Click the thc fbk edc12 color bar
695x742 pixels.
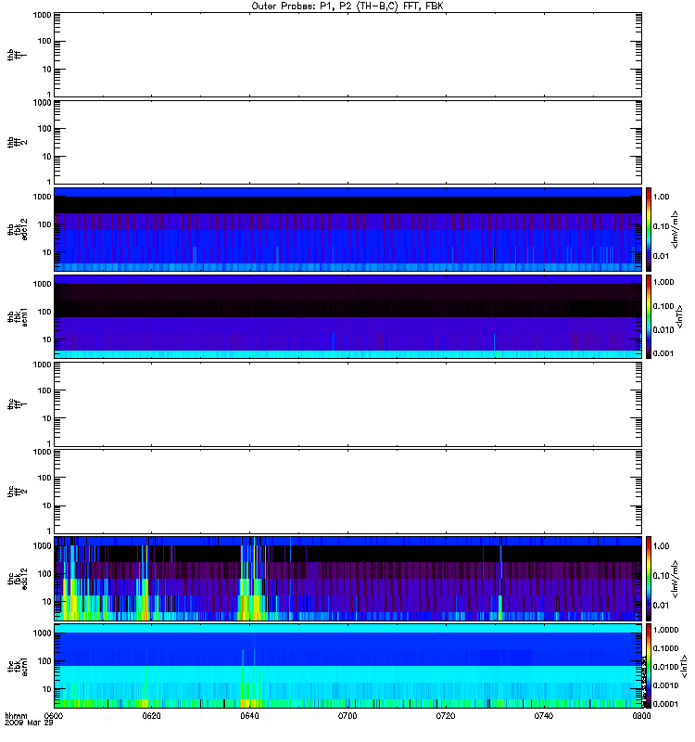click(x=649, y=579)
